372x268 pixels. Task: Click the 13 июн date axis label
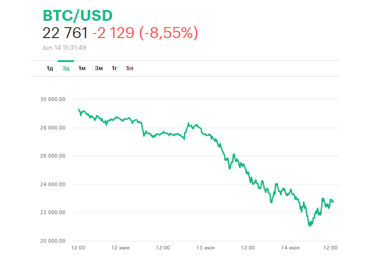point(205,248)
